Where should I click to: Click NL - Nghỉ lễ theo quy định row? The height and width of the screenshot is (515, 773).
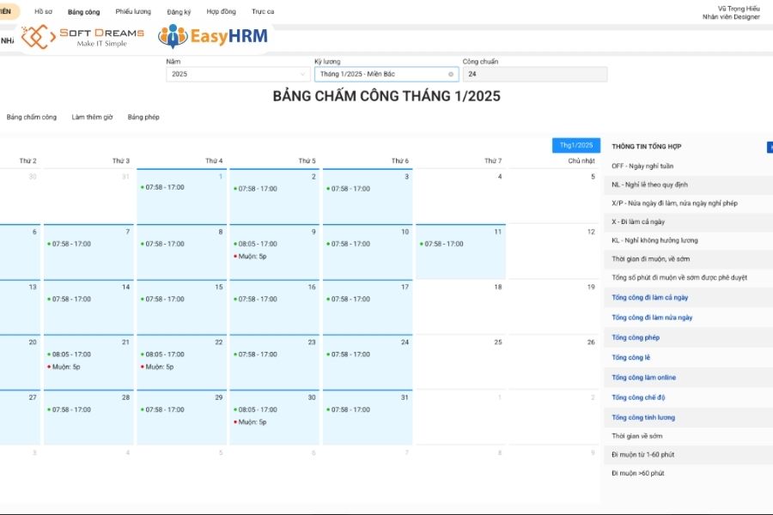[x=688, y=185]
